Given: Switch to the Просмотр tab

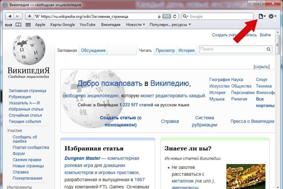Looking at the screenshot, I should coord(165,50).
